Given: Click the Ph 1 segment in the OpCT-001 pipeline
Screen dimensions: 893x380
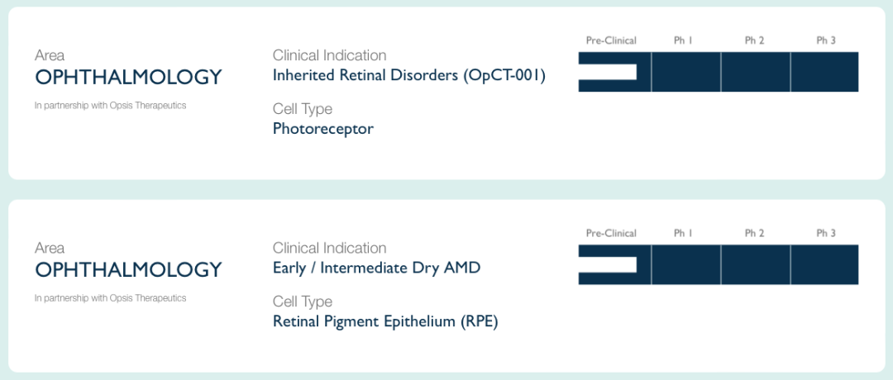Looking at the screenshot, I should click(x=686, y=72).
